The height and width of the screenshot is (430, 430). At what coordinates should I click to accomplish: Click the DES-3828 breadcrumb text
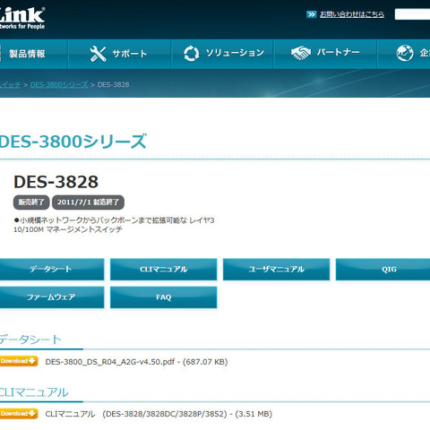click(x=113, y=85)
